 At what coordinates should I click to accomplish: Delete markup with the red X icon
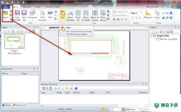(x=71, y=89)
